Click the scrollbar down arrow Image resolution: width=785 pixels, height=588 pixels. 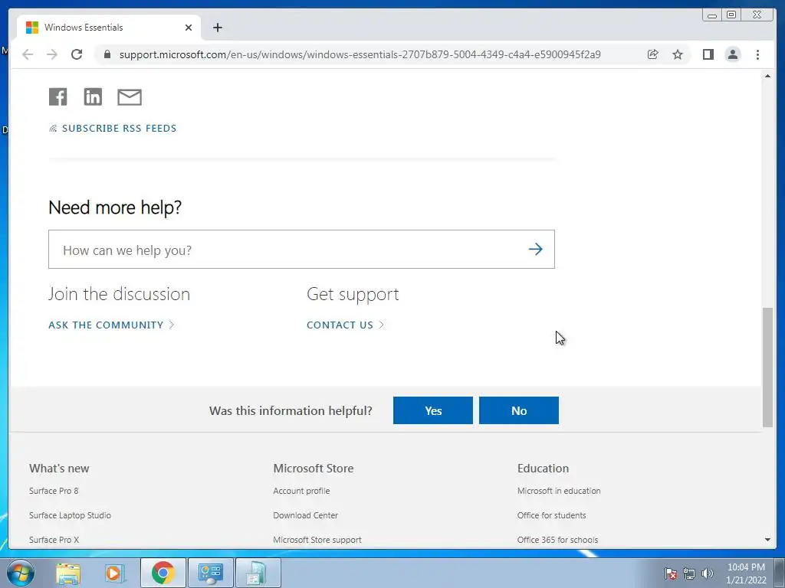pos(767,540)
